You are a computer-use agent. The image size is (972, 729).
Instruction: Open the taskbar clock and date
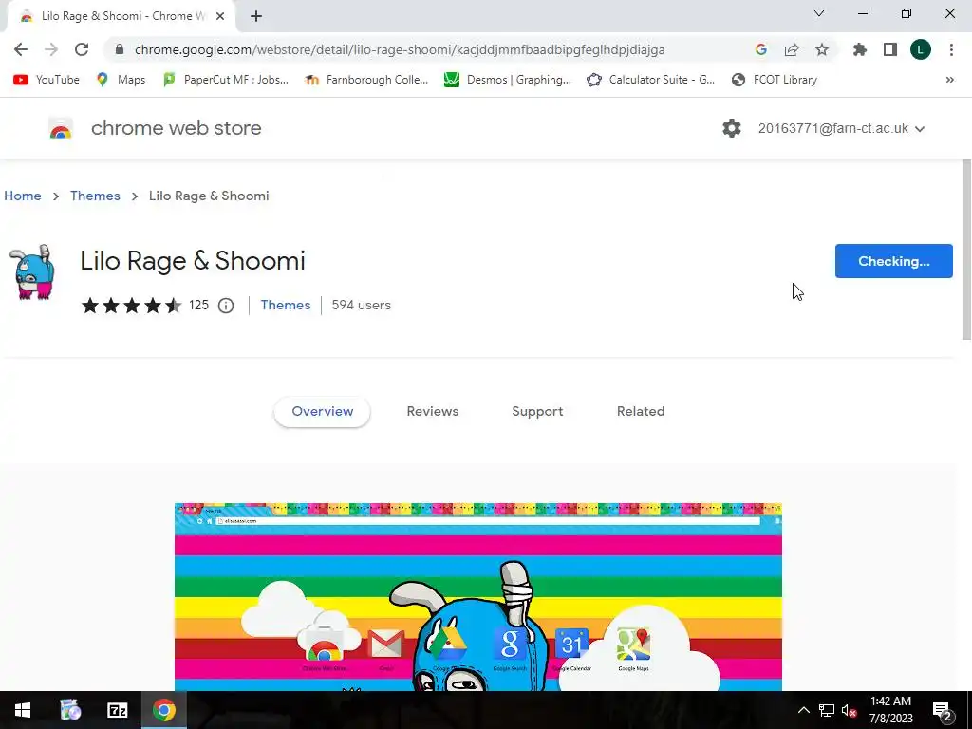(x=890, y=710)
